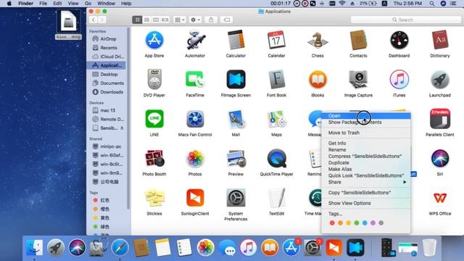Select the Preview app icon
This screenshot has width=464, height=261.
(236, 158)
